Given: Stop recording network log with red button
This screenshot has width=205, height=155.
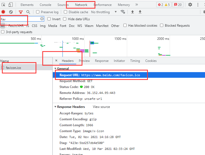Looking at the screenshot, I should click(3, 12).
